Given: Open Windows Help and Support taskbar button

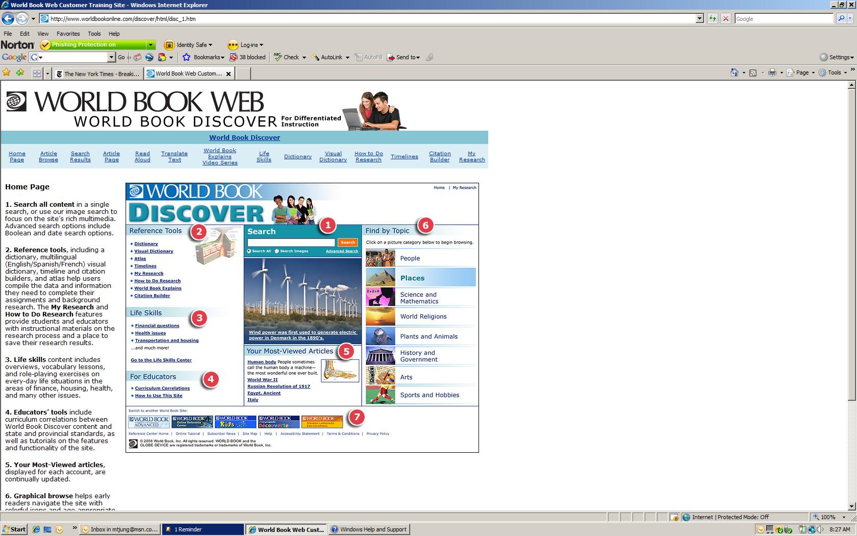Looking at the screenshot, I should click(x=369, y=529).
